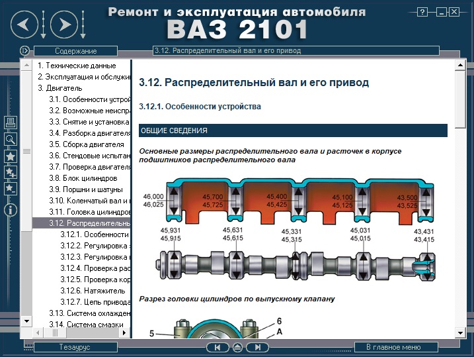Go back with the left arrow circle button
Viewport: 474px width, 357px height.
tap(24, 25)
